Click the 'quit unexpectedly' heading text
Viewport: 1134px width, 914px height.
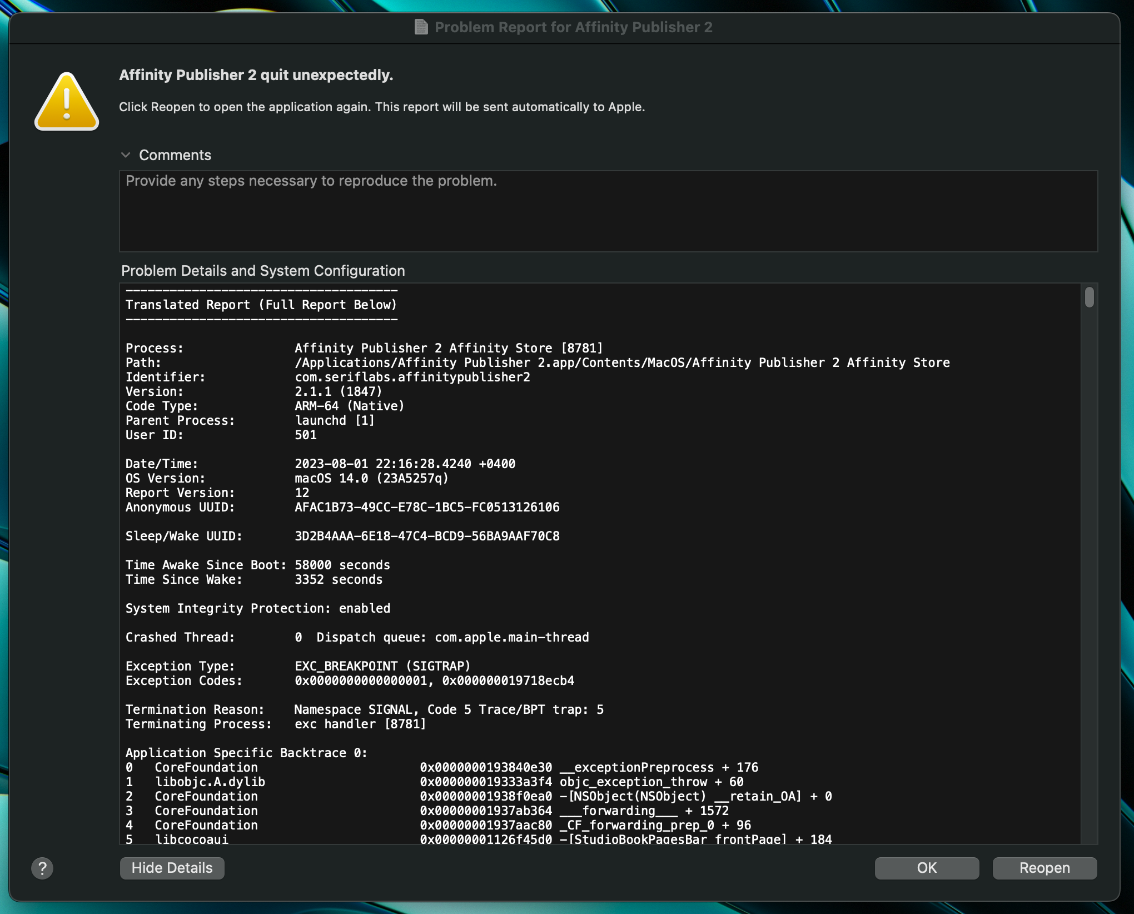coord(256,75)
